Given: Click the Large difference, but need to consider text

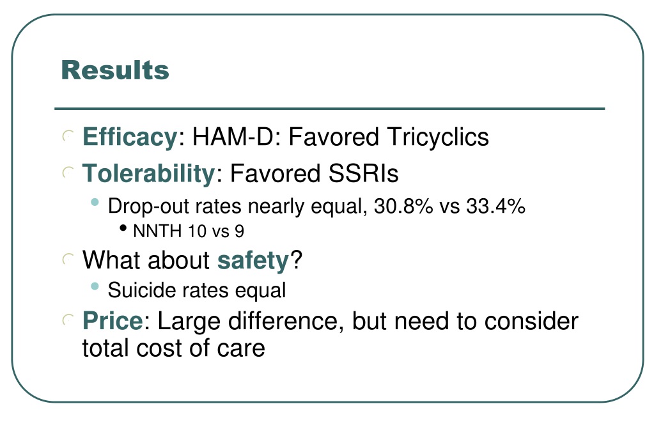Looking at the screenshot, I should (368, 322).
